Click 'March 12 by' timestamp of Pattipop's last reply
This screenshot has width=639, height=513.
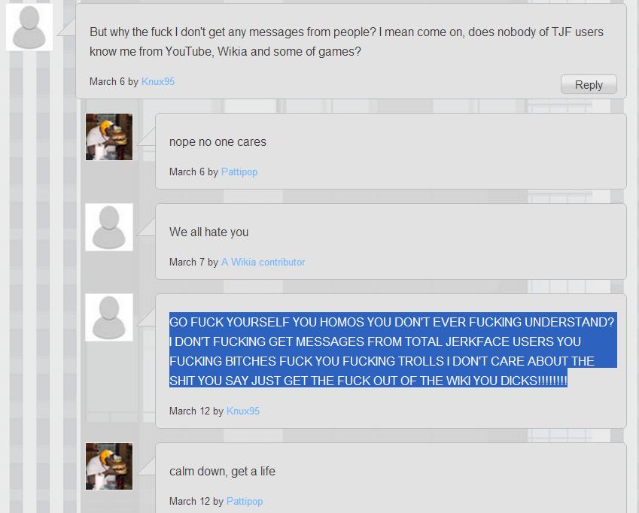pos(196,501)
